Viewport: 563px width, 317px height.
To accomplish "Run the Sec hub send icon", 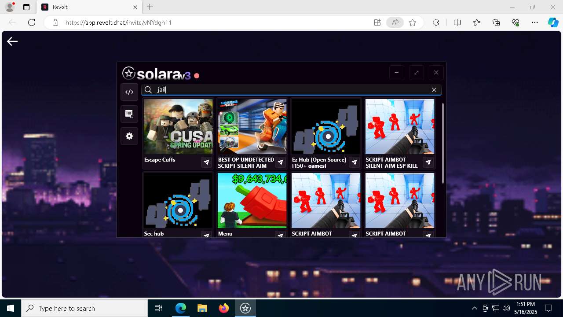I will (x=206, y=235).
